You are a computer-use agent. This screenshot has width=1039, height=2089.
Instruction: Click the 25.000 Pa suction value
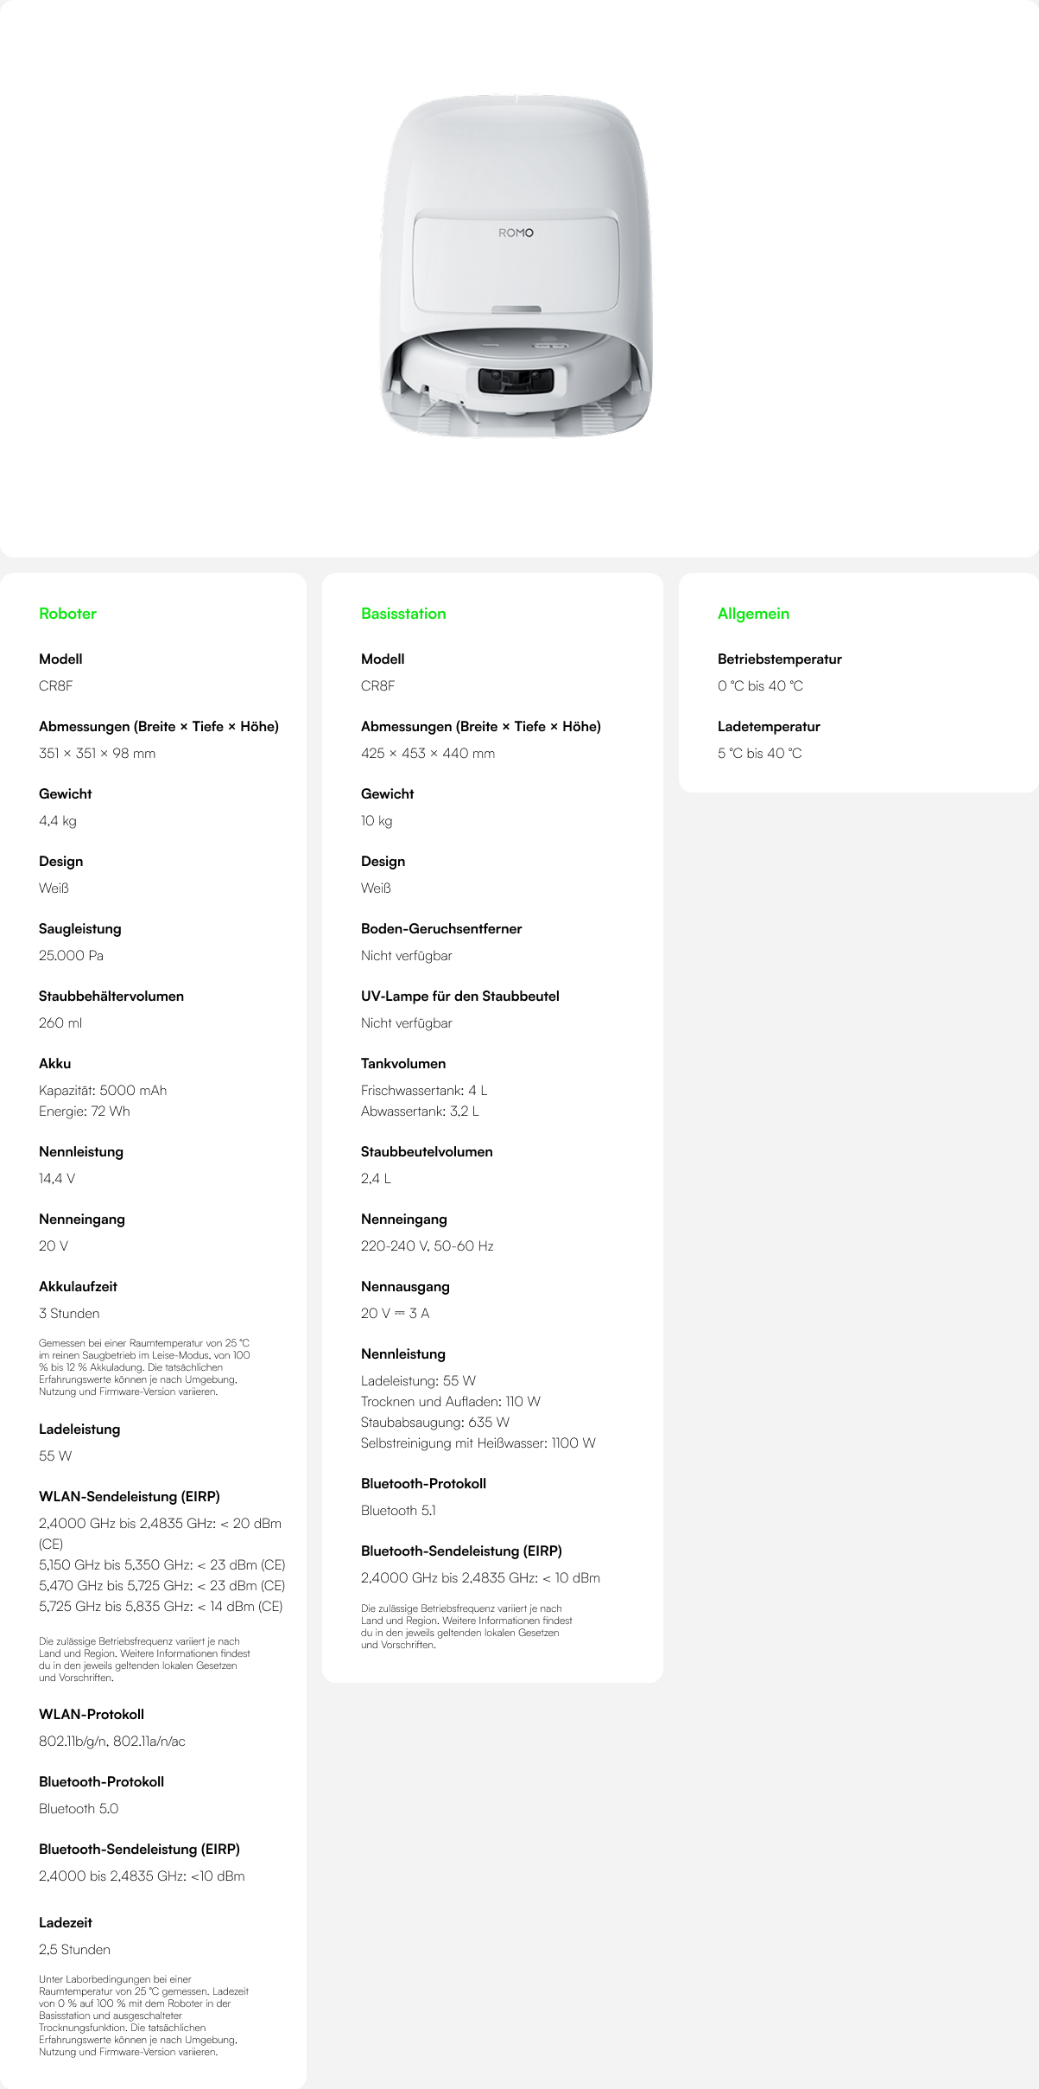click(x=71, y=955)
